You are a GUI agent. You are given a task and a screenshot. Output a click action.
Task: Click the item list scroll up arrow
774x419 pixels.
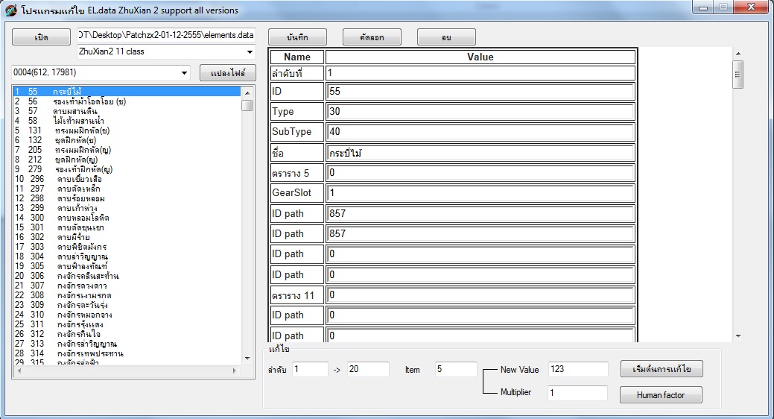coord(247,92)
